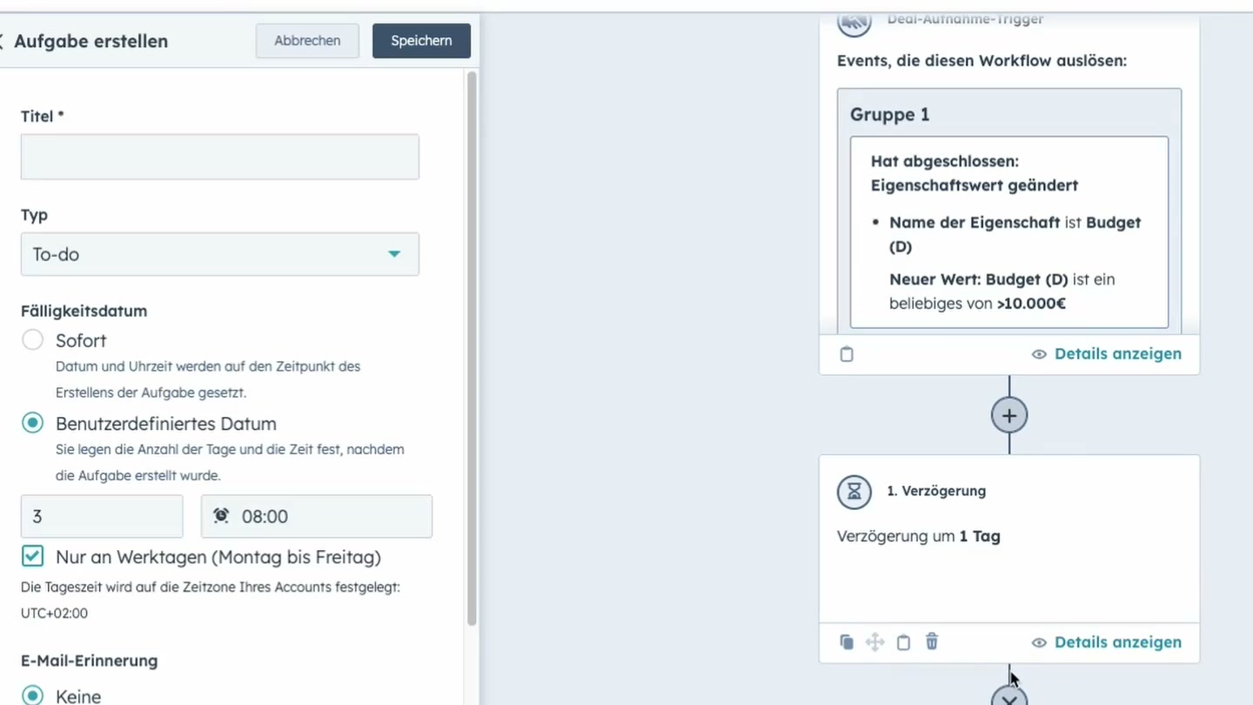Click the Deal-Aufnahme-Trigger handshake icon
The image size is (1253, 705).
coord(854,22)
